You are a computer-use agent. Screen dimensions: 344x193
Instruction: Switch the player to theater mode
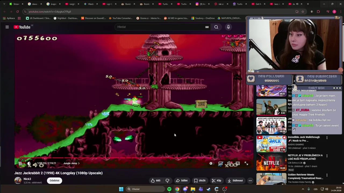(x=238, y=163)
